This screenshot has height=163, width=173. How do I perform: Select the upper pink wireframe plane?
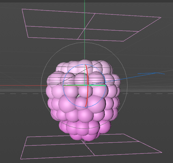[x=91, y=25]
